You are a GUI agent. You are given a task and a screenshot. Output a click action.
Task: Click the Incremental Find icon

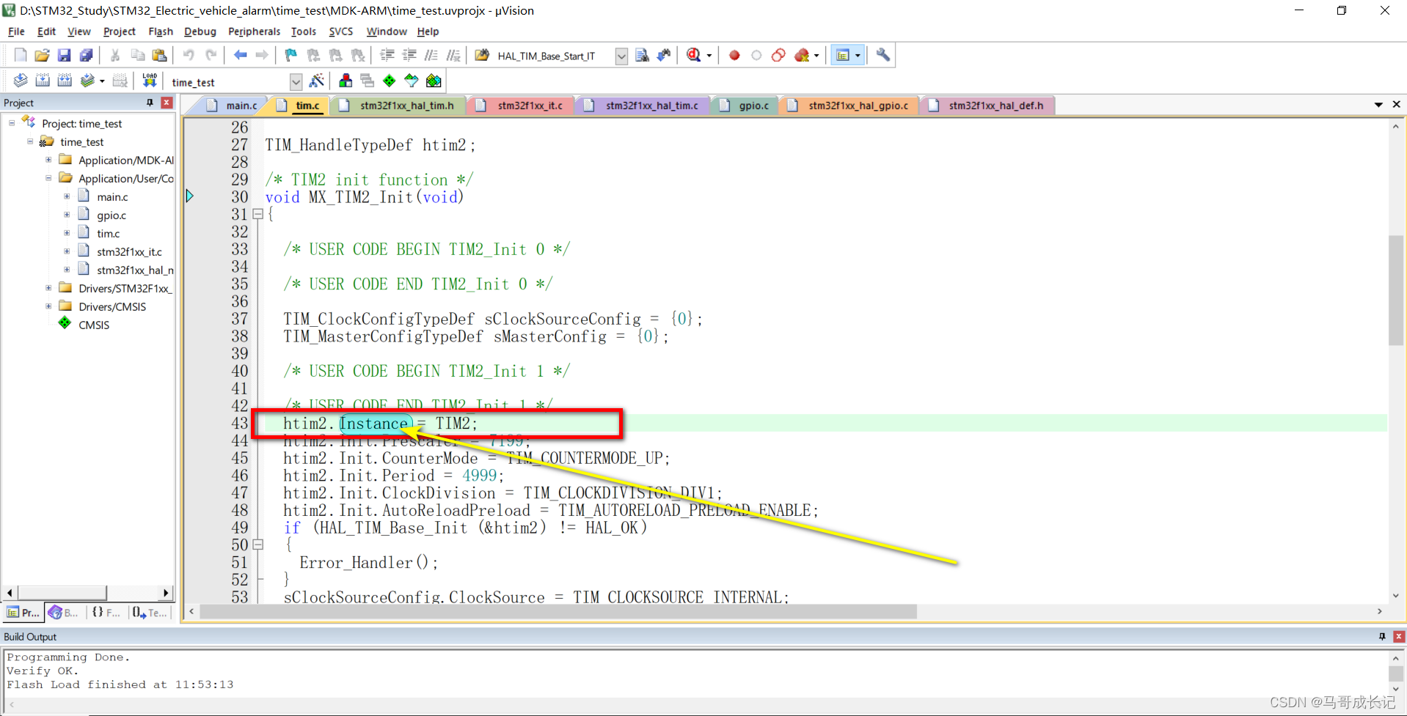pyautogui.click(x=664, y=55)
